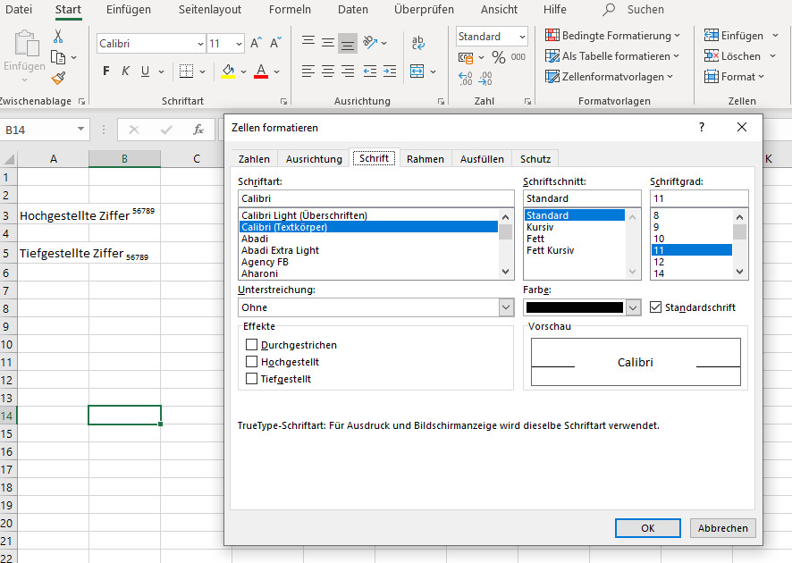Uncheck the Standardschrift checkbox
This screenshot has width=792, height=563.
click(656, 307)
